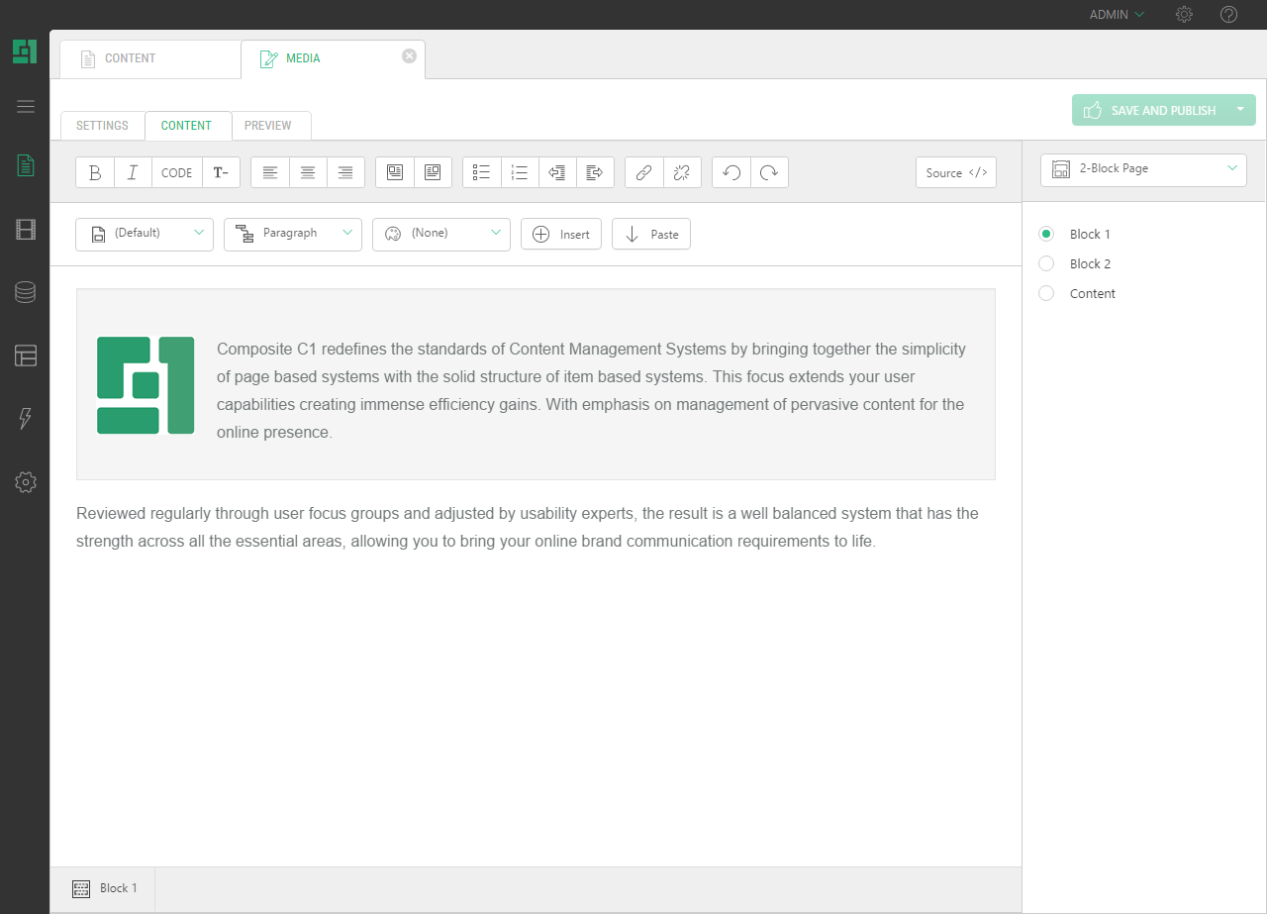Click the Paste button

pyautogui.click(x=651, y=234)
